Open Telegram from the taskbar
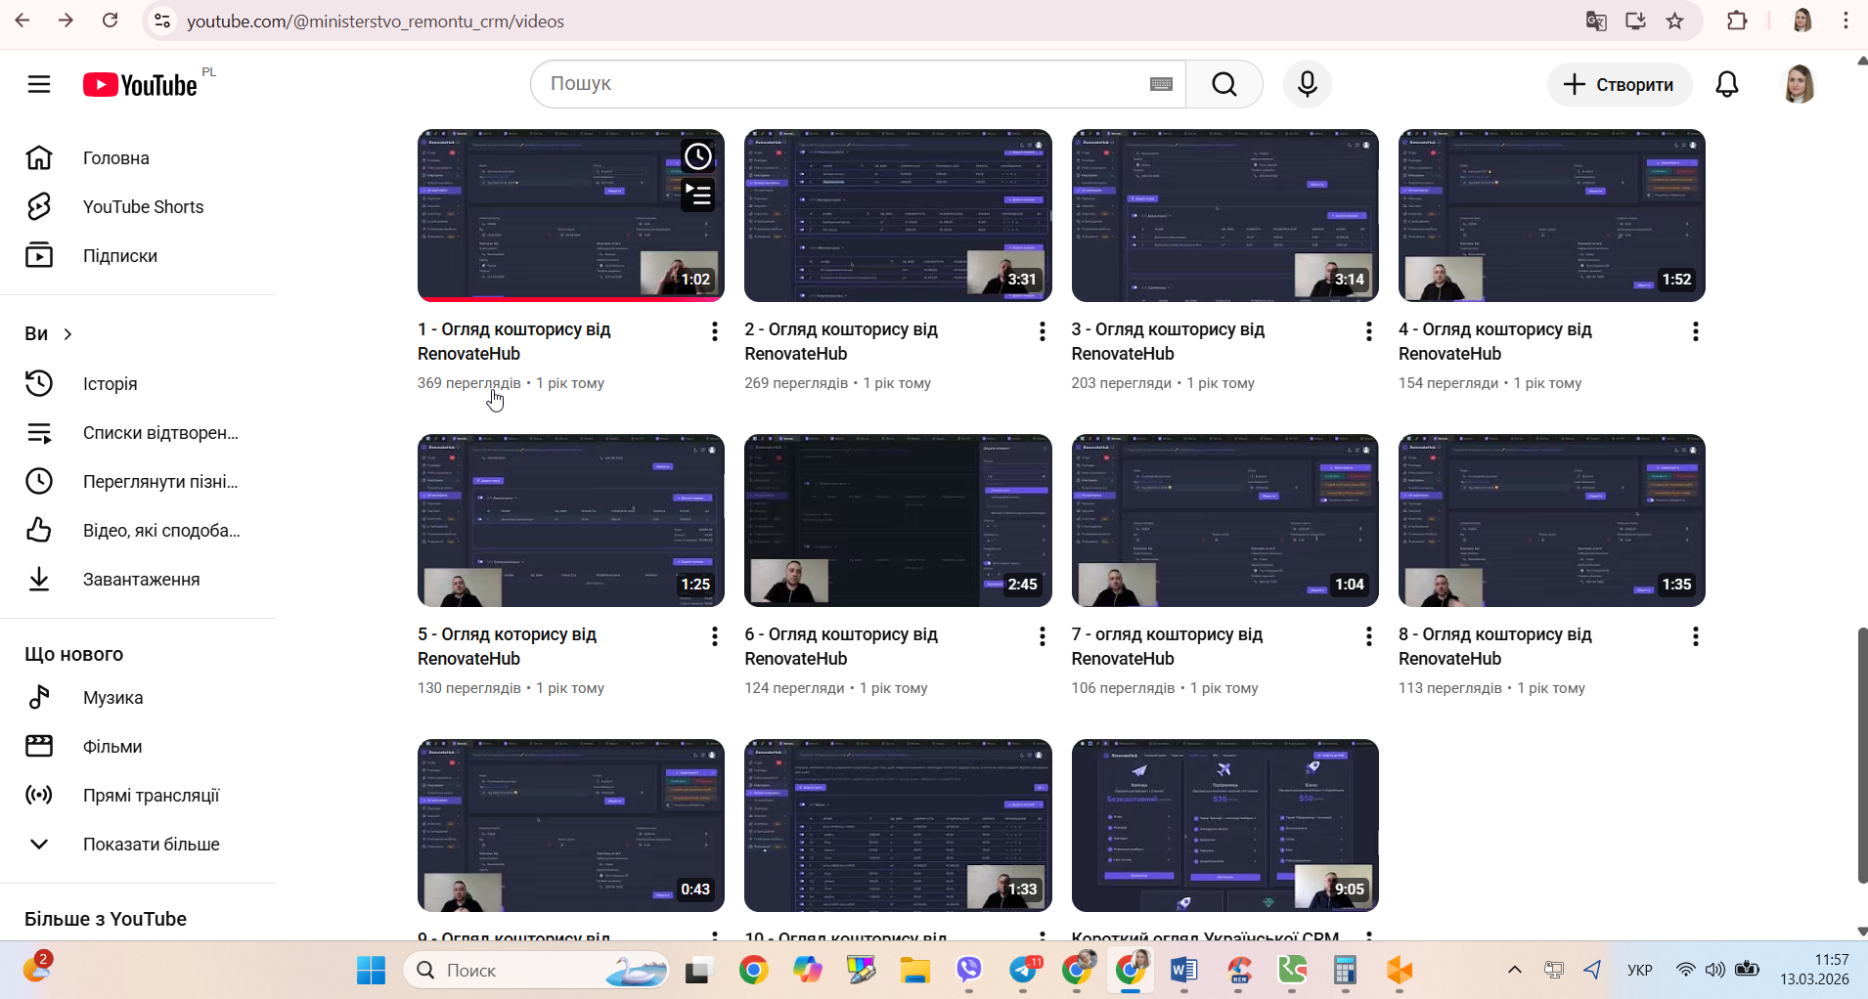Screen dimensions: 1868x999 coord(1024,971)
